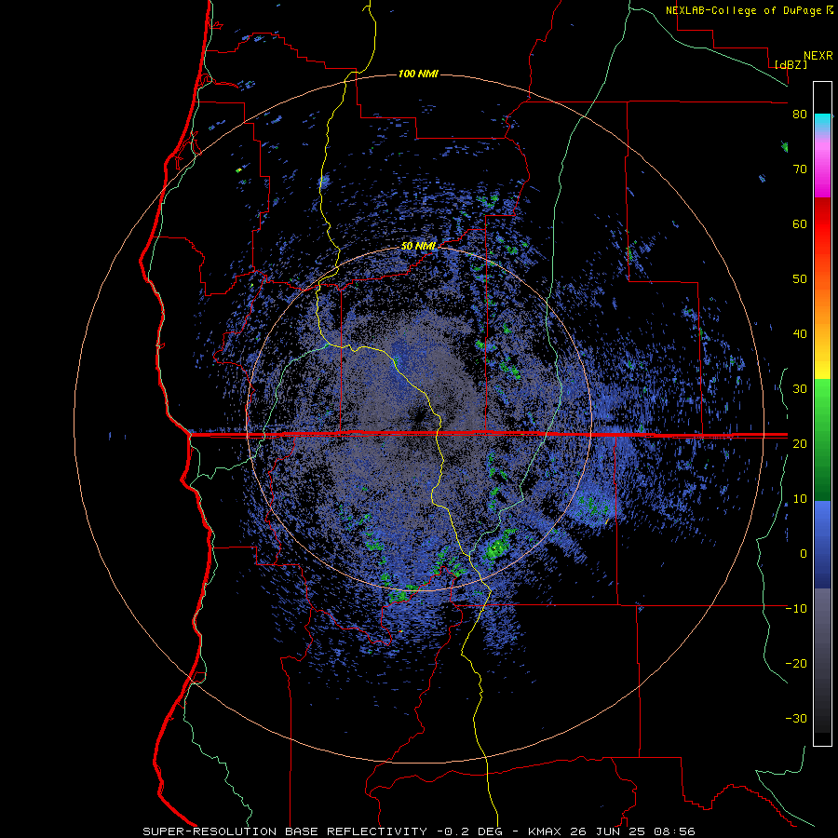Click the 26 JUN 25 08:56 timestamp
Viewport: 838px width, 838px height.
point(631,831)
